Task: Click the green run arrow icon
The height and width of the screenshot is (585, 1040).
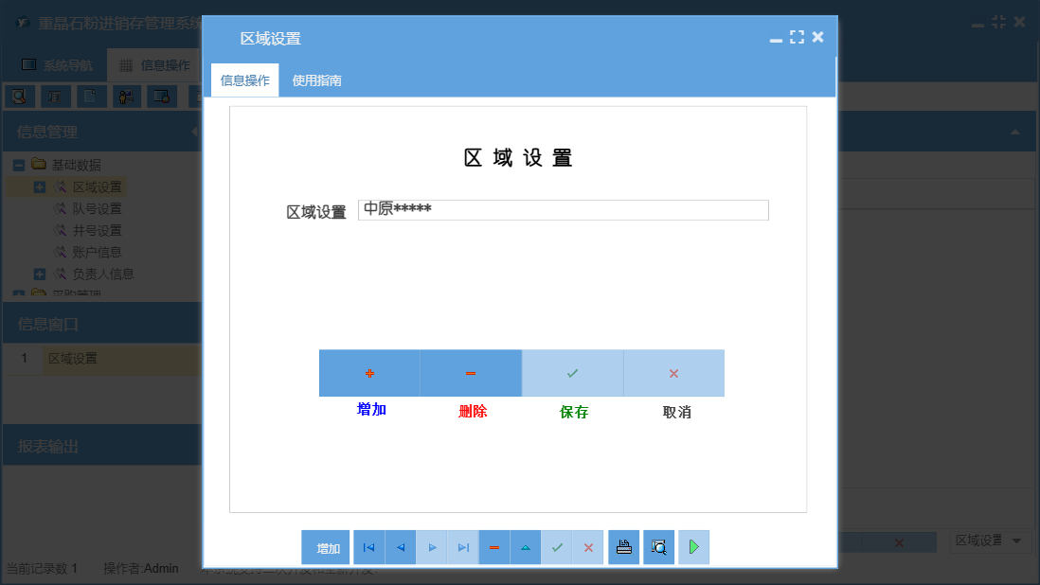Action: tap(693, 547)
